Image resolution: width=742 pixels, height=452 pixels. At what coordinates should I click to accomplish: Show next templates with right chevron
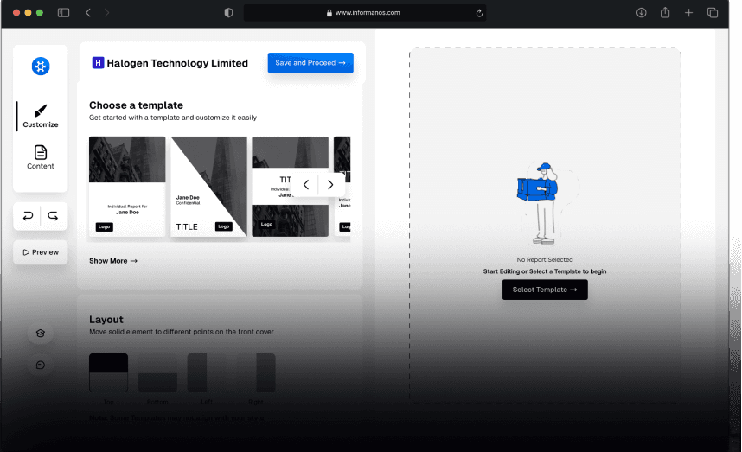pos(330,185)
